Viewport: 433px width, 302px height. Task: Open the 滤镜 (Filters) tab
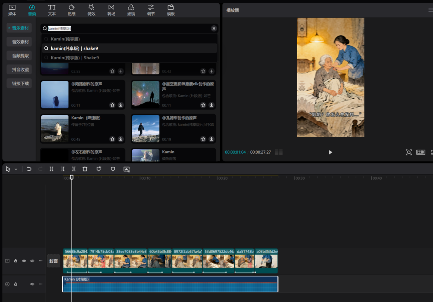click(131, 10)
